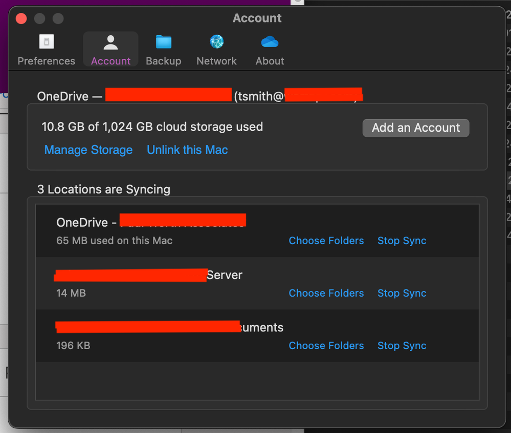
Task: Stop Sync for the 14 MB Server location
Action: (x=402, y=293)
